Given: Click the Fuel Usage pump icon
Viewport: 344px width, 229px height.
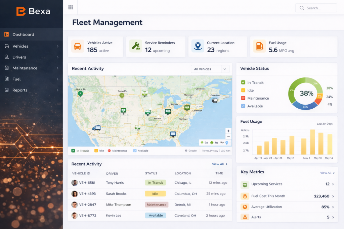Looking at the screenshot, I should (x=259, y=46).
